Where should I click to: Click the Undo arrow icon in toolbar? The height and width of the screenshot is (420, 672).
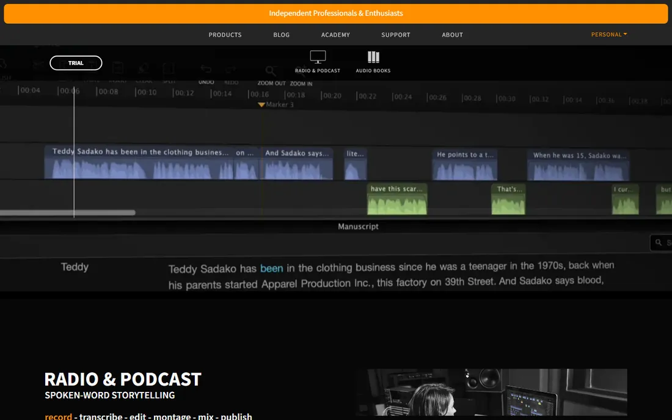[x=206, y=69]
